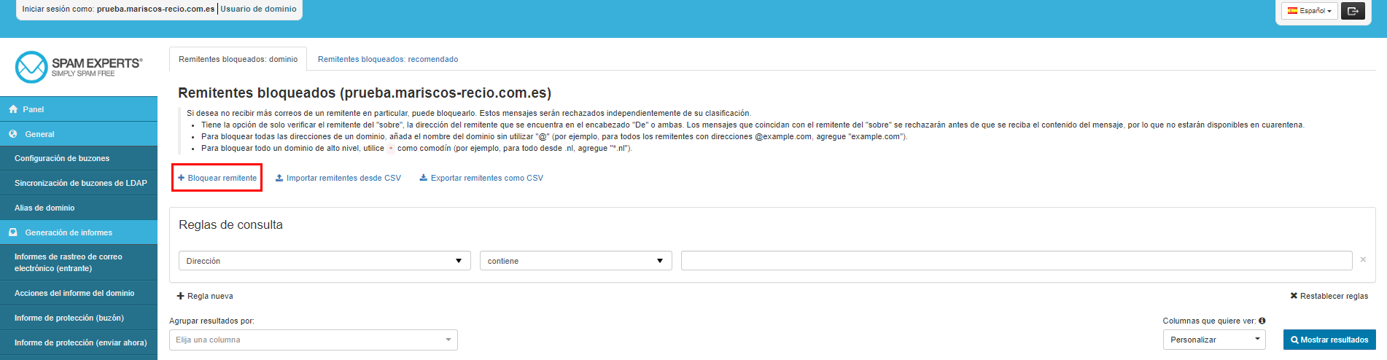Switch to Remitentes bloqueados: recomendado tab

coord(388,59)
